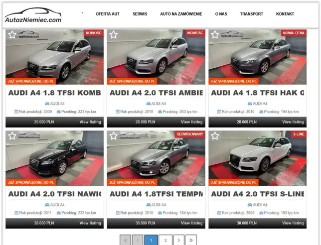The height and width of the screenshot is (245, 321).
Task: Click calendar icon beside 'Rok produkcji: 2009'
Action: [17, 111]
